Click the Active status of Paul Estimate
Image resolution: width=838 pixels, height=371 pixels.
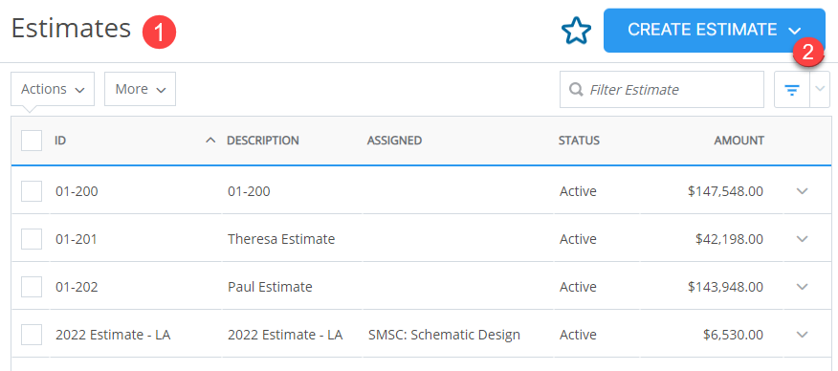pyautogui.click(x=578, y=287)
